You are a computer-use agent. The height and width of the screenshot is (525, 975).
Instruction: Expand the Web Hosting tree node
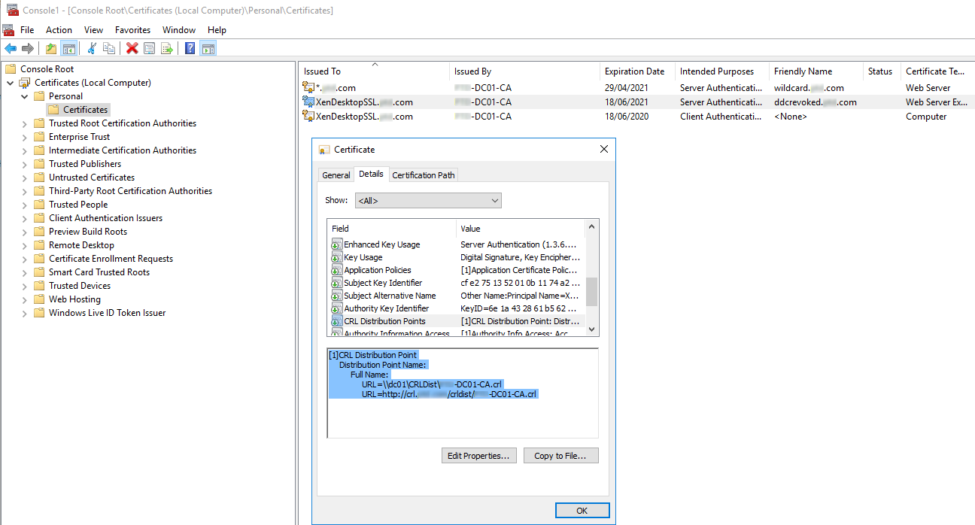tap(24, 299)
